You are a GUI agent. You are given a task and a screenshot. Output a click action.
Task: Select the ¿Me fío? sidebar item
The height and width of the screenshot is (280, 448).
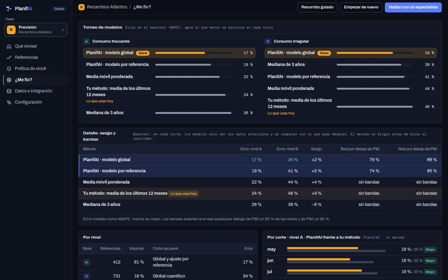tap(36, 80)
